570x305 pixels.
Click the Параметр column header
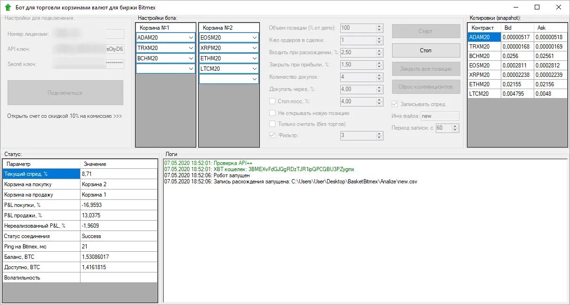coord(41,164)
